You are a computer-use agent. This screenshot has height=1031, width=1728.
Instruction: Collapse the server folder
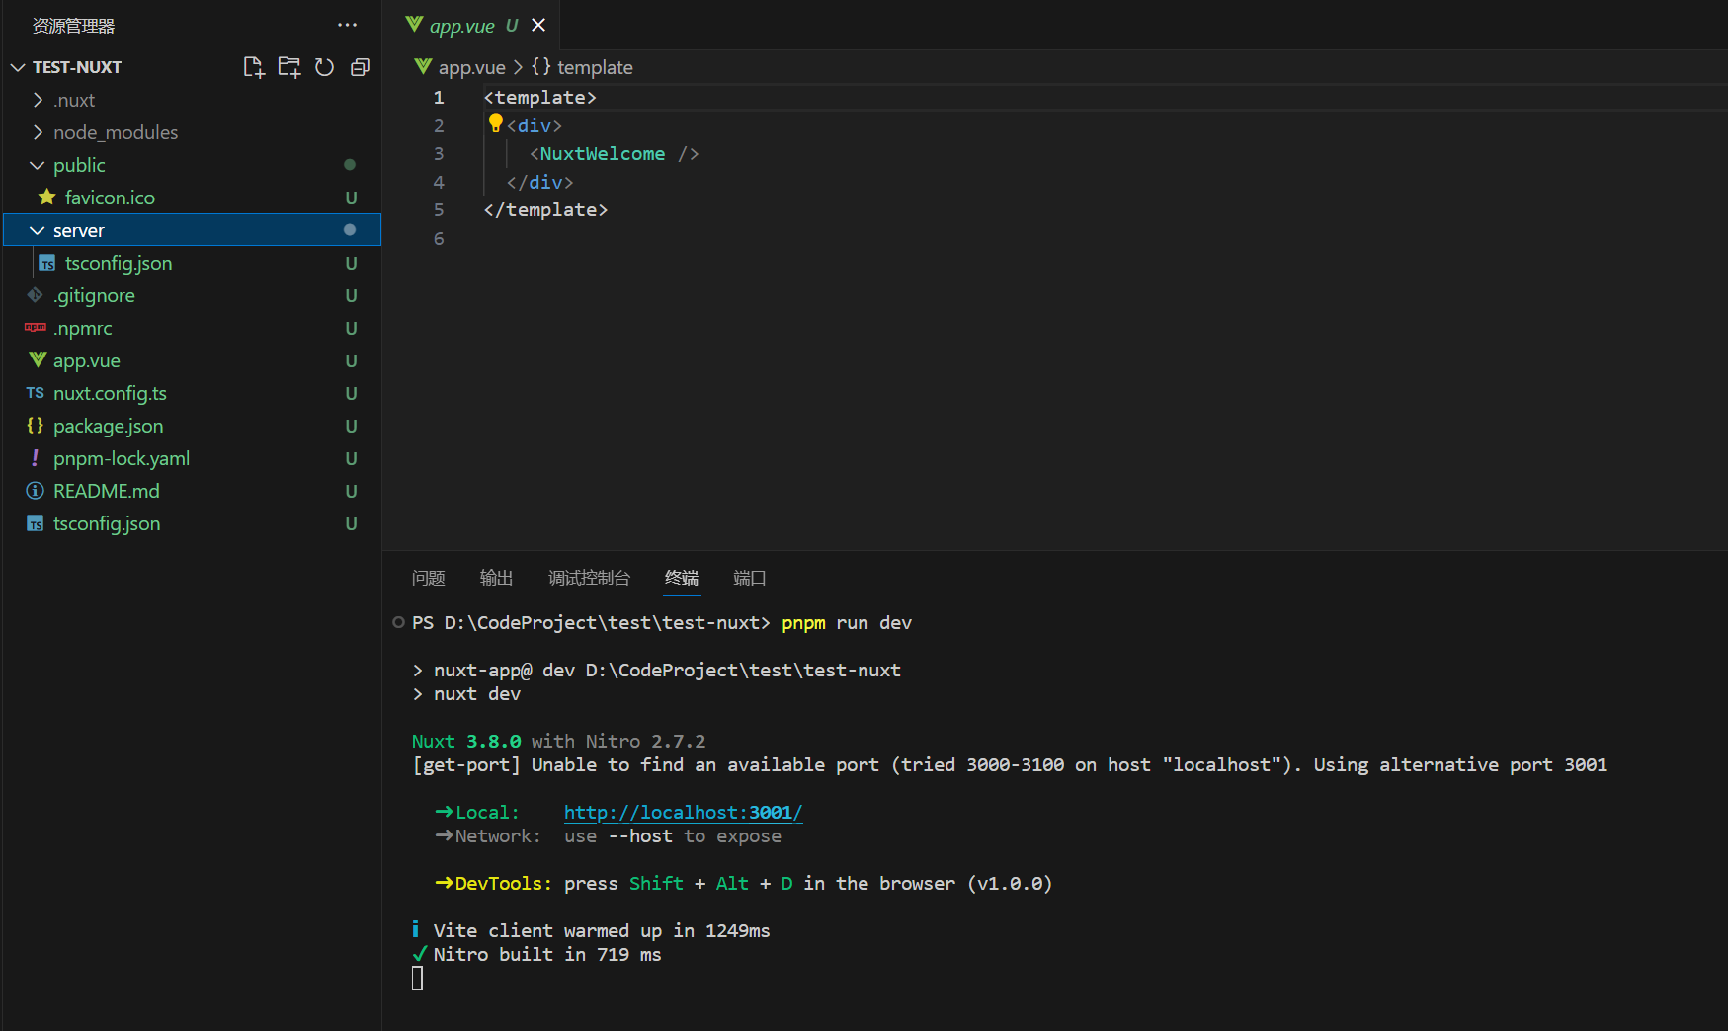38,230
